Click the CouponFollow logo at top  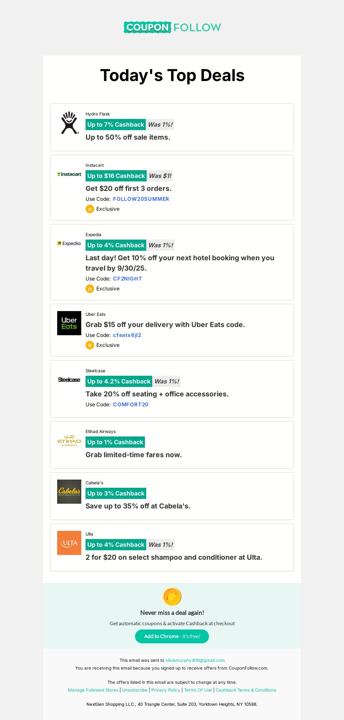click(x=172, y=27)
